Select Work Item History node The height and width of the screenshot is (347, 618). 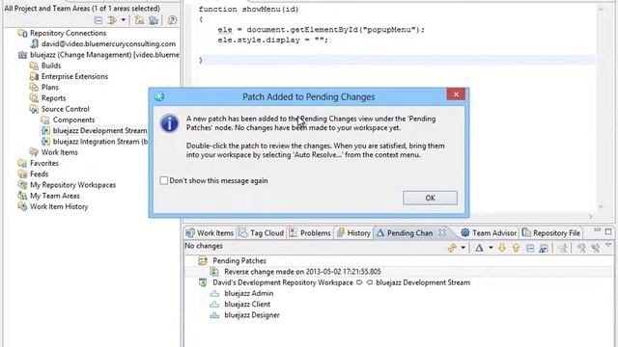point(59,206)
